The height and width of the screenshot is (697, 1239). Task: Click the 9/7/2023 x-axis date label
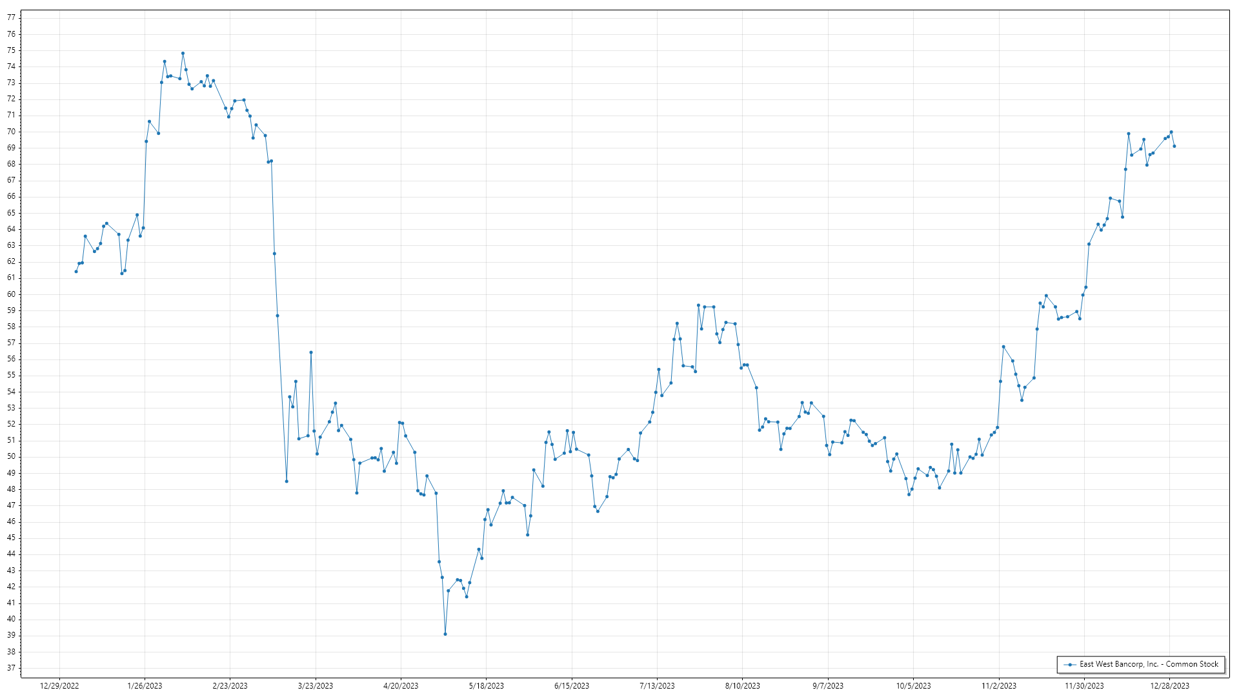828,686
